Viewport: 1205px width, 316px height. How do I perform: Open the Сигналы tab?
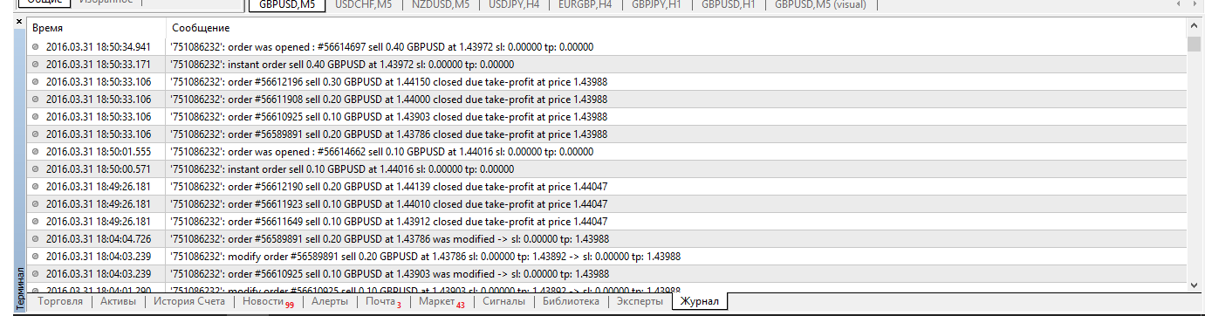click(503, 302)
